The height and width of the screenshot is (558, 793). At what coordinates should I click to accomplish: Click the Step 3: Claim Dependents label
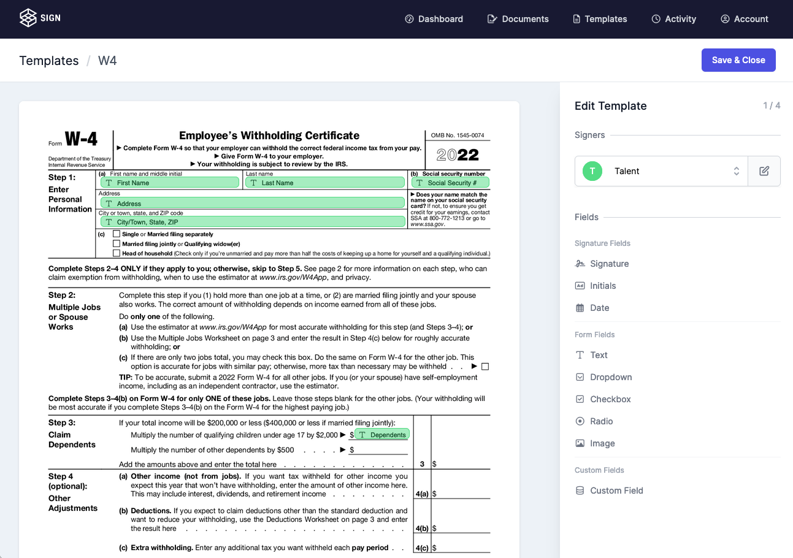72,434
